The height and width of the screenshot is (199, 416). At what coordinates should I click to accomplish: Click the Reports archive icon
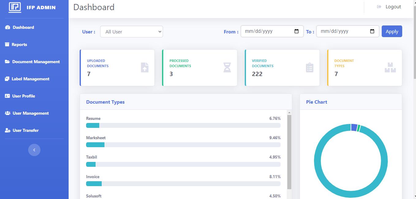7,44
